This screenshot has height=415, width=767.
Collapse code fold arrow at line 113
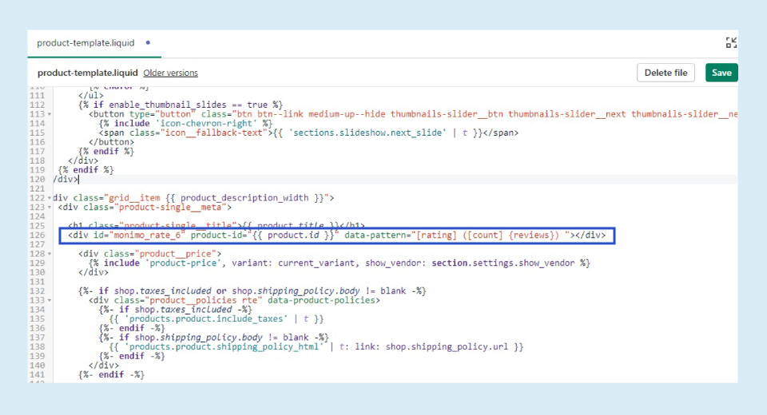(50, 114)
